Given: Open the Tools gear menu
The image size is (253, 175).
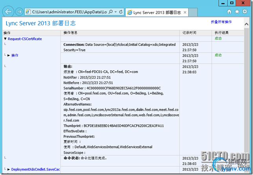Looking at the screenshot, I should (x=245, y=12).
